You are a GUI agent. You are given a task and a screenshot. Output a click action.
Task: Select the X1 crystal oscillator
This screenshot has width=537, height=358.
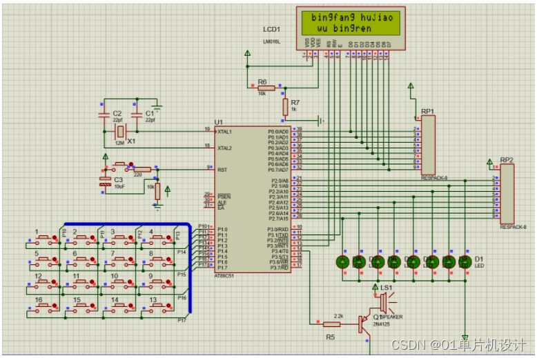pyautogui.click(x=120, y=132)
